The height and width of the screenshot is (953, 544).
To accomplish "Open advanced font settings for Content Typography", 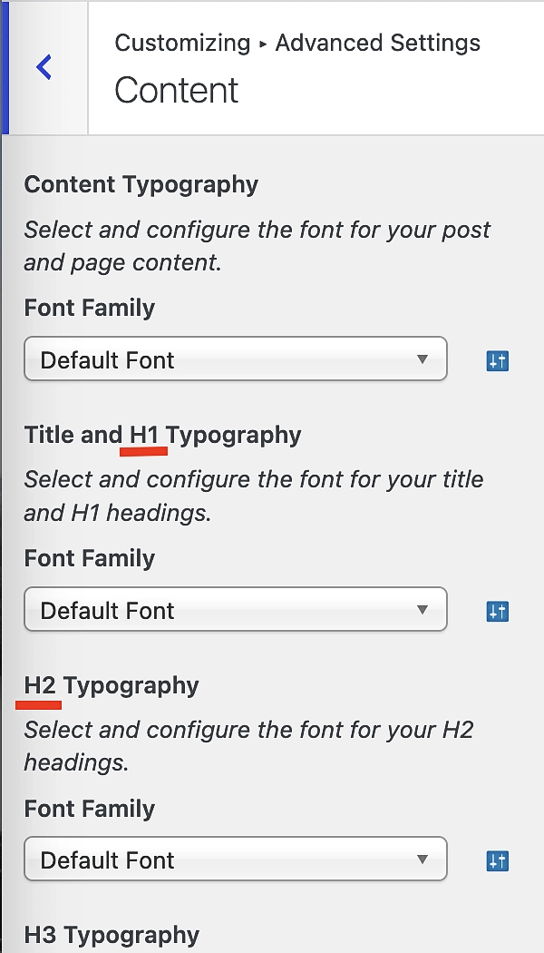I will click(x=497, y=361).
